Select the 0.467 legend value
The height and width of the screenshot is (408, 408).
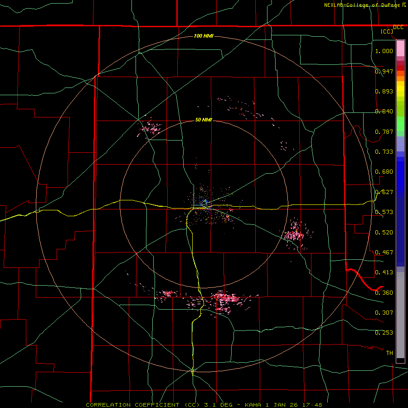pyautogui.click(x=384, y=253)
